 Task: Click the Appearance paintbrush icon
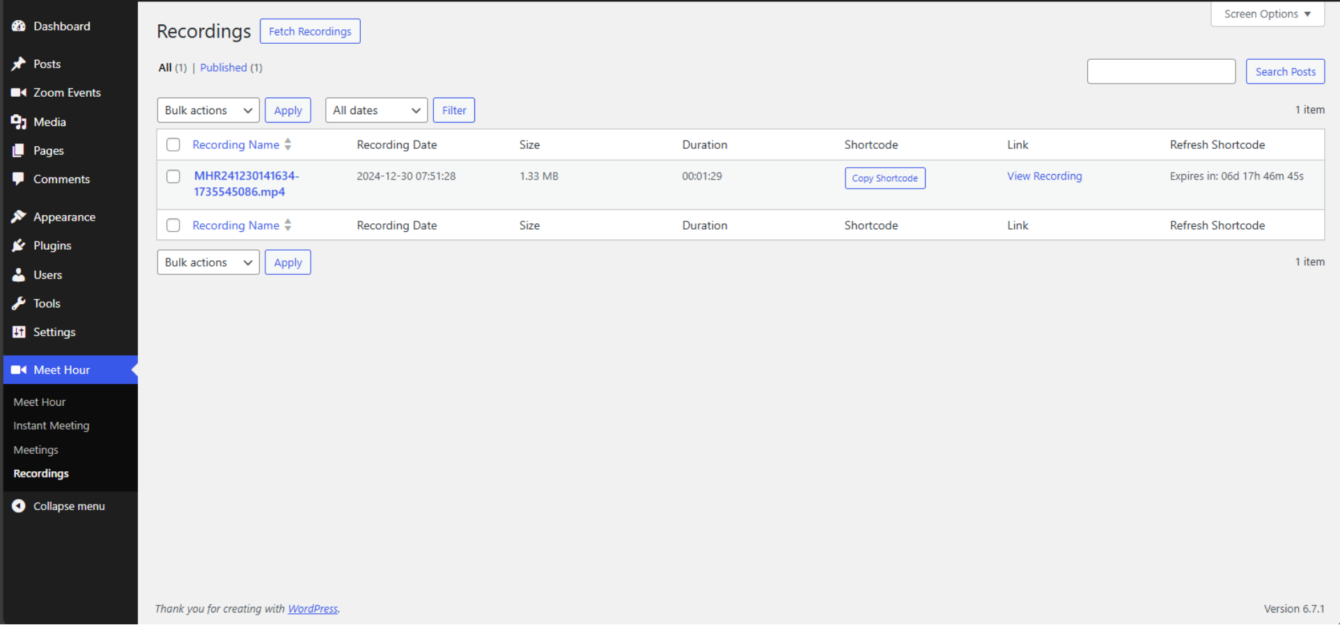click(x=19, y=217)
